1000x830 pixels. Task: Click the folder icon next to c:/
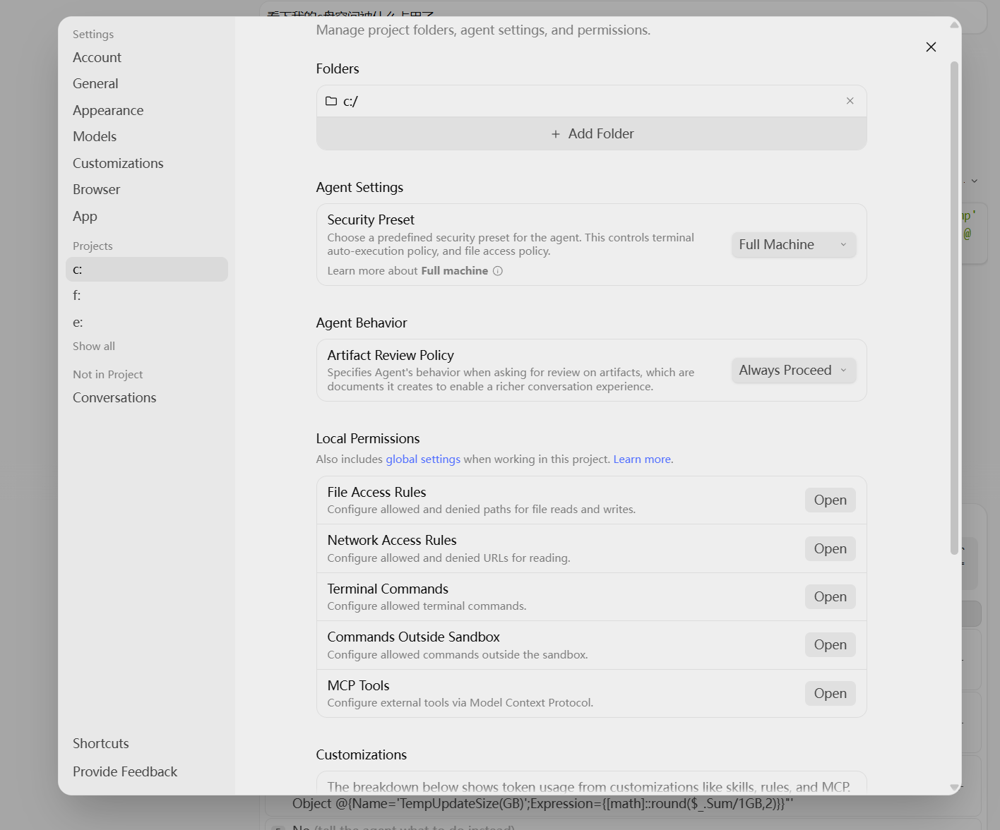pos(331,101)
